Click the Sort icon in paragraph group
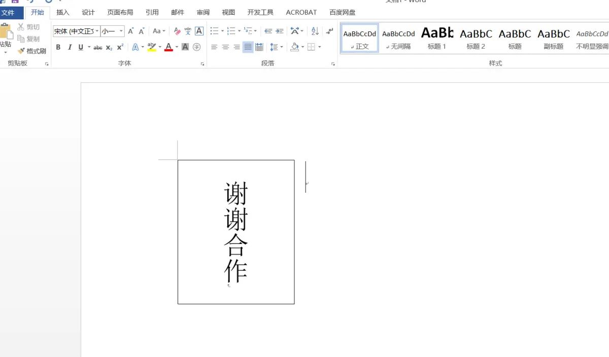609x357 pixels. point(315,31)
